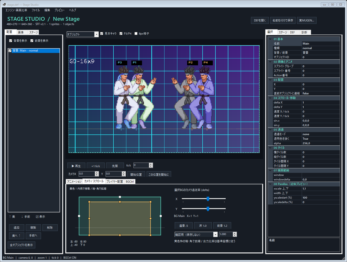Click the 開始位置 button
This screenshot has width=347, height=262.
point(136,174)
